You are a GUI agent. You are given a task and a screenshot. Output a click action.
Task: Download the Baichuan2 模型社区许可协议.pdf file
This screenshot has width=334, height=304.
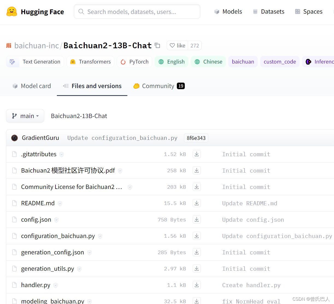[x=197, y=170]
